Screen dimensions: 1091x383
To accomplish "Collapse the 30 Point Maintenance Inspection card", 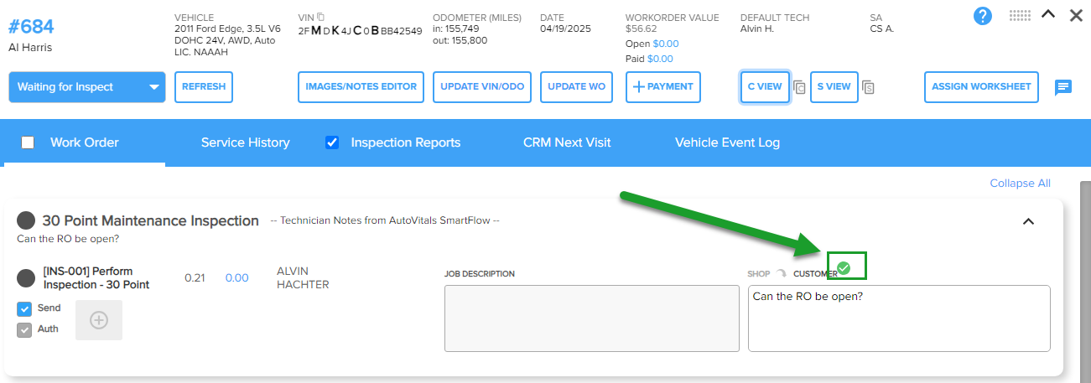I will (1029, 221).
